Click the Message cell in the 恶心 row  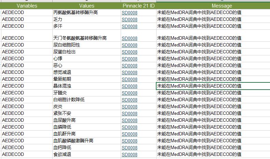(x=213, y=65)
